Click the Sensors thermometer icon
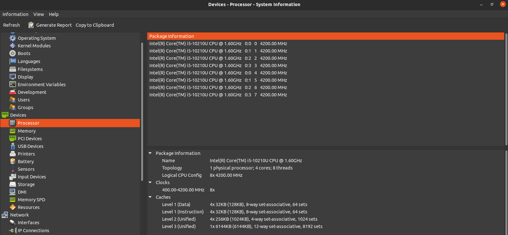 coord(13,169)
